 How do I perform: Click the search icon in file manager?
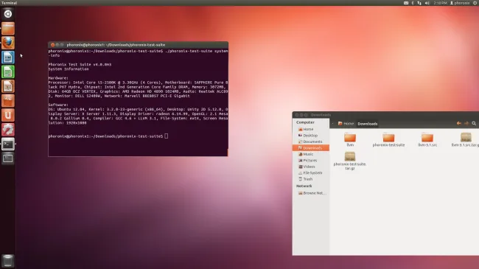point(474,124)
